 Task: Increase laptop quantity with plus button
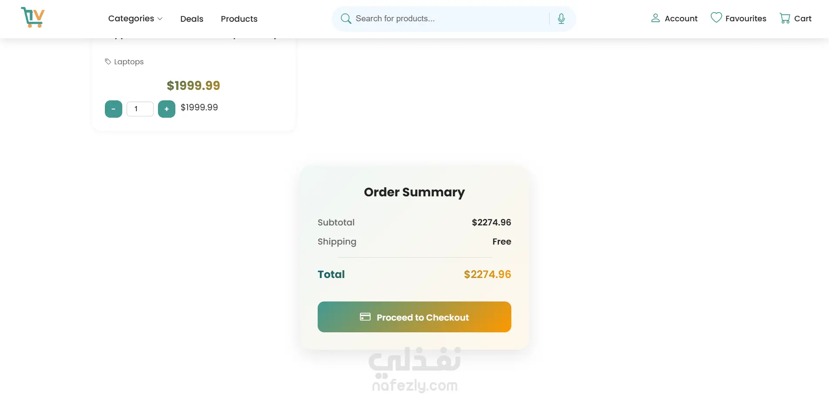point(167,109)
